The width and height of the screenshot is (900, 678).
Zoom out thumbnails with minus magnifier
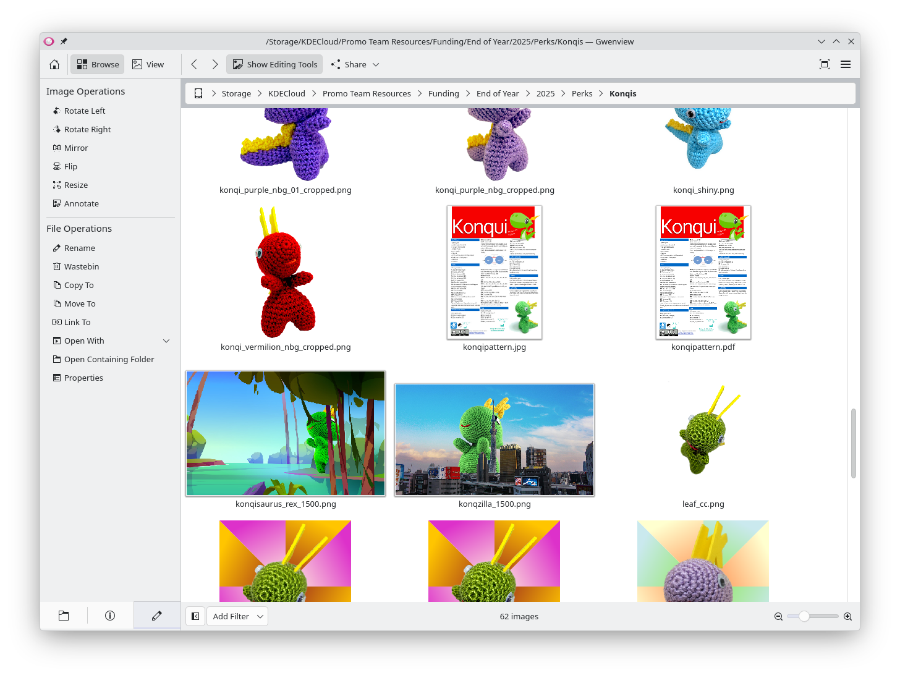click(779, 617)
